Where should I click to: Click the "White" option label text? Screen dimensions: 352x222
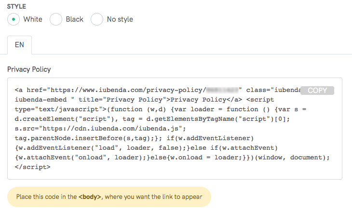[33, 19]
